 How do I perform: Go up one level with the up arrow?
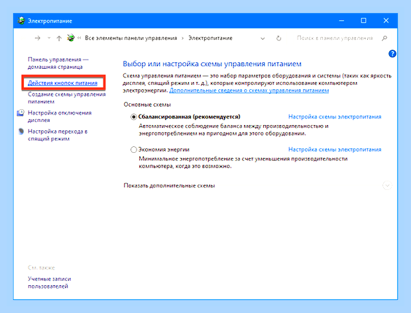[x=59, y=38]
